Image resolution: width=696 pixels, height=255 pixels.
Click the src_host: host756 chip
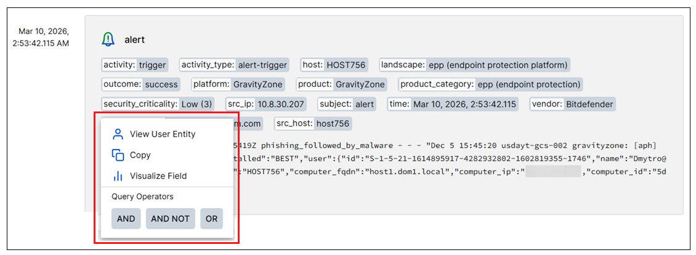(x=314, y=124)
